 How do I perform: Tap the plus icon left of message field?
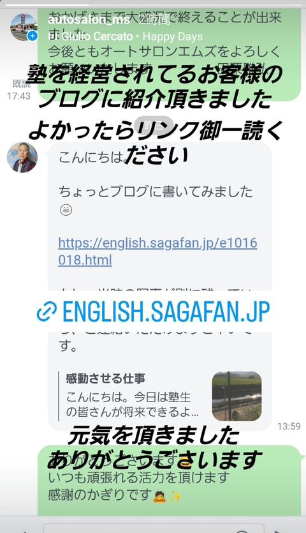[23, 530]
